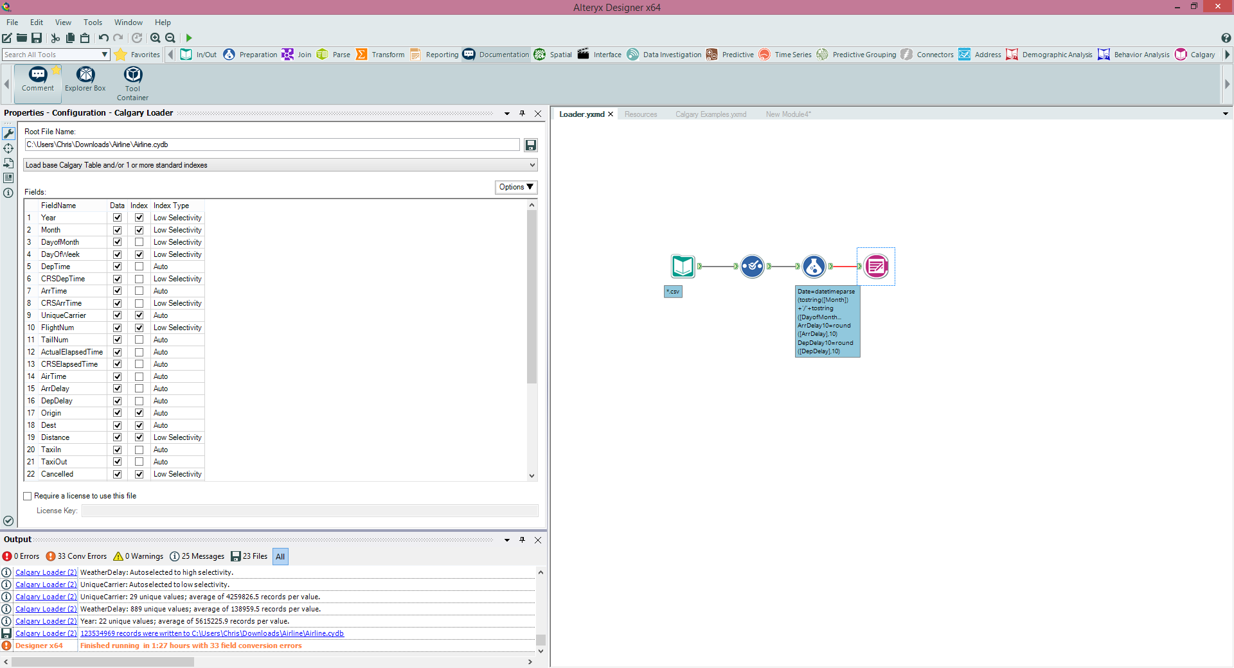Select the Explorer Box tool

(x=85, y=80)
